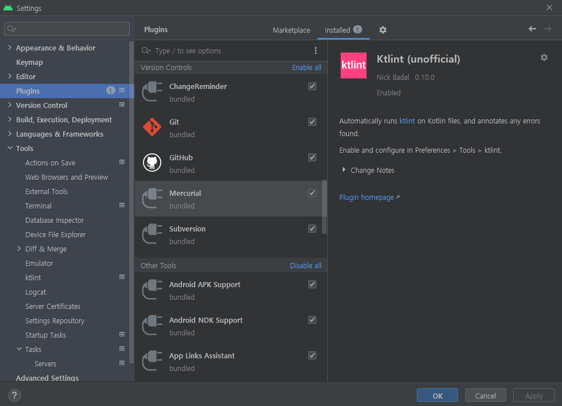Click the GitHub plugin icon

[152, 163]
